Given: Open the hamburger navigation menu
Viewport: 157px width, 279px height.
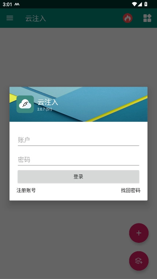Looking at the screenshot, I should click(x=10, y=18).
